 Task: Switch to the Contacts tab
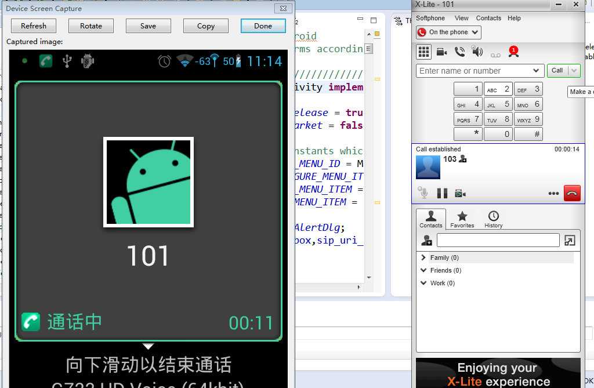tap(431, 219)
